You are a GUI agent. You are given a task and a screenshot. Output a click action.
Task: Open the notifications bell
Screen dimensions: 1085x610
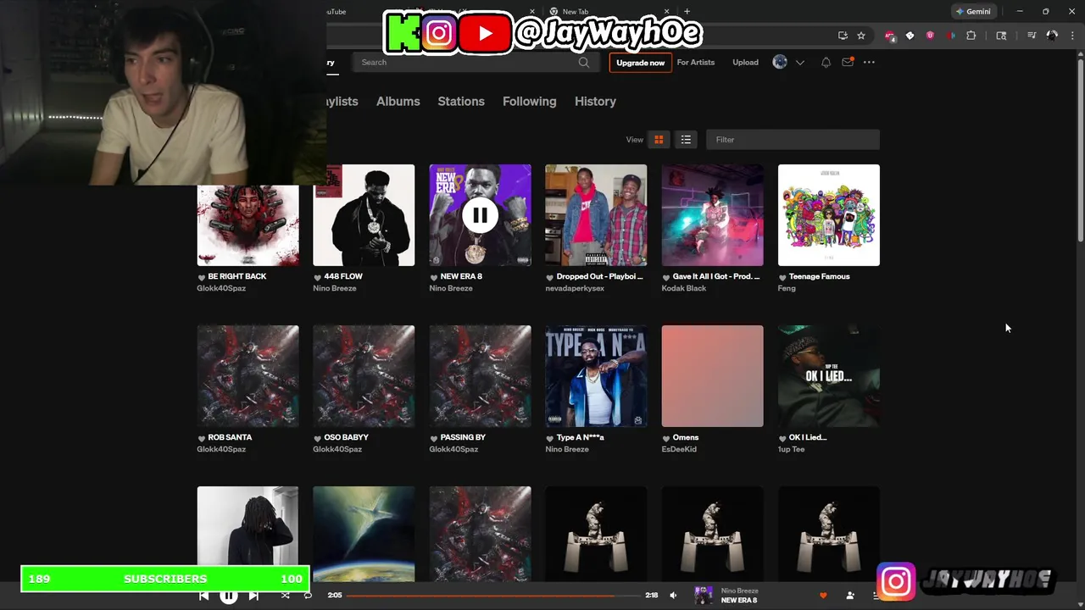(826, 63)
